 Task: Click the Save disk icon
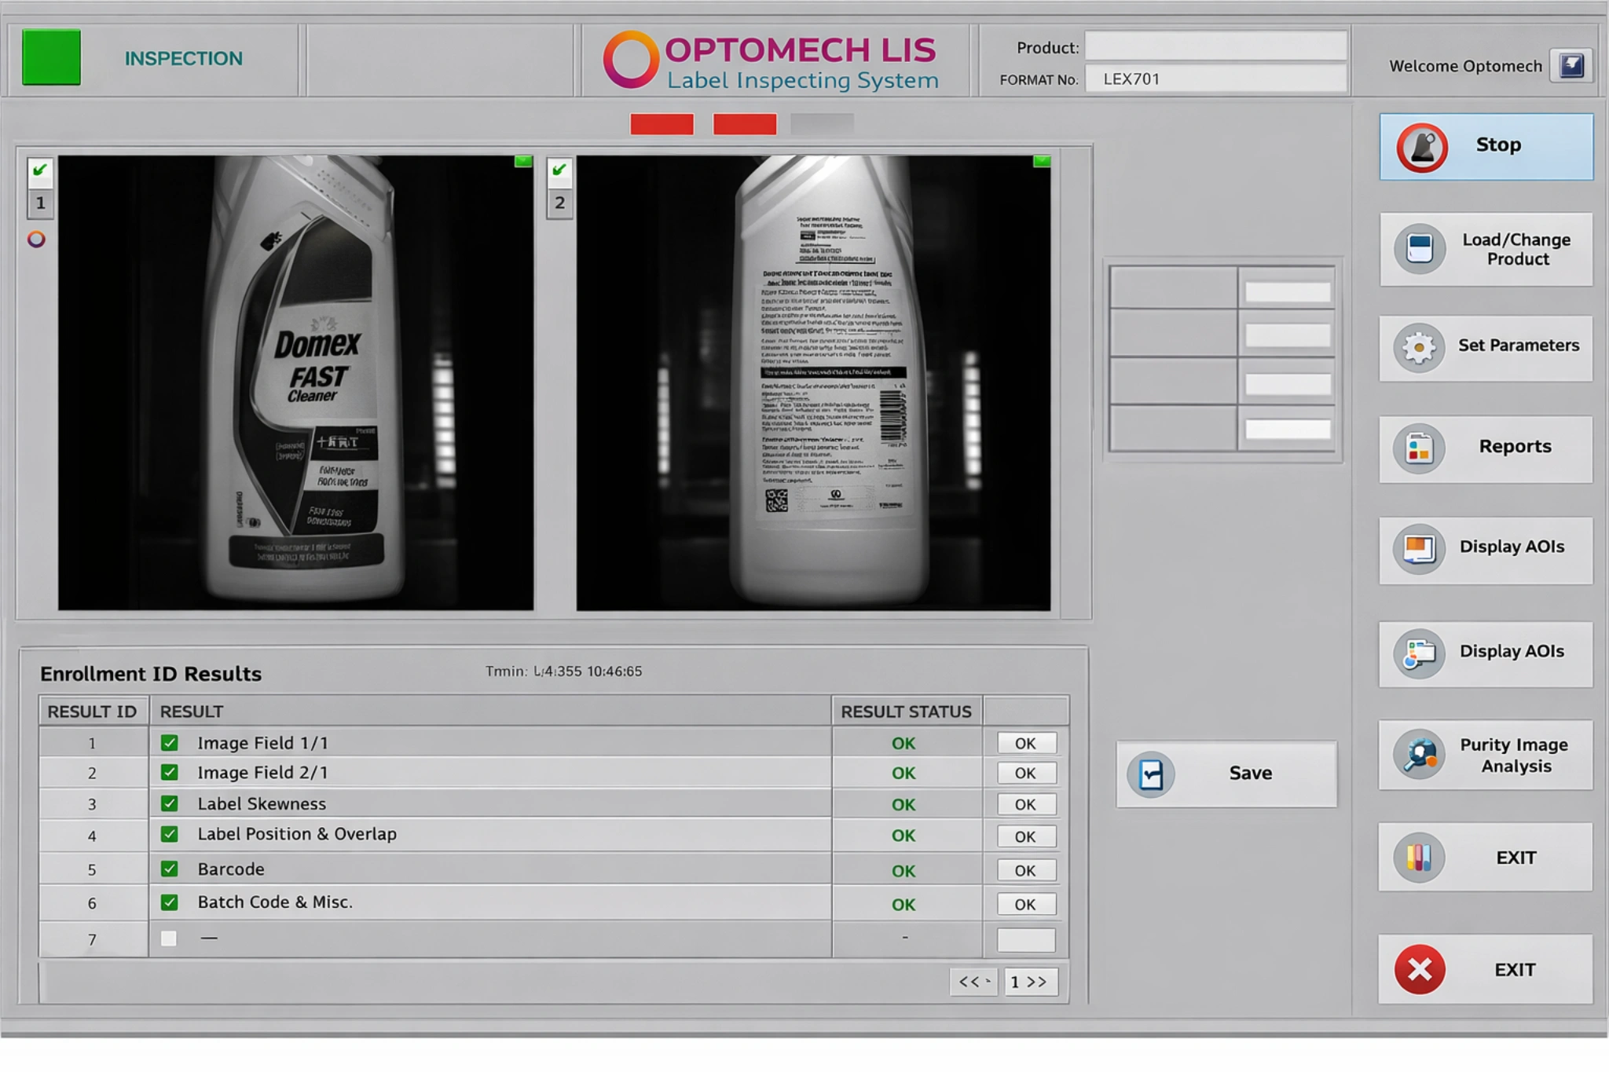tap(1151, 774)
